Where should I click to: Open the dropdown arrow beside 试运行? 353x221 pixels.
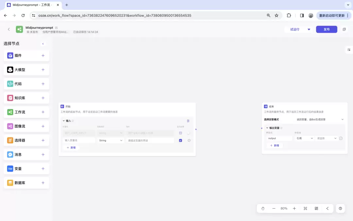(x=309, y=29)
